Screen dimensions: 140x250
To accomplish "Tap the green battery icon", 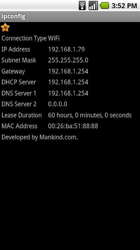I will pos(105,6).
